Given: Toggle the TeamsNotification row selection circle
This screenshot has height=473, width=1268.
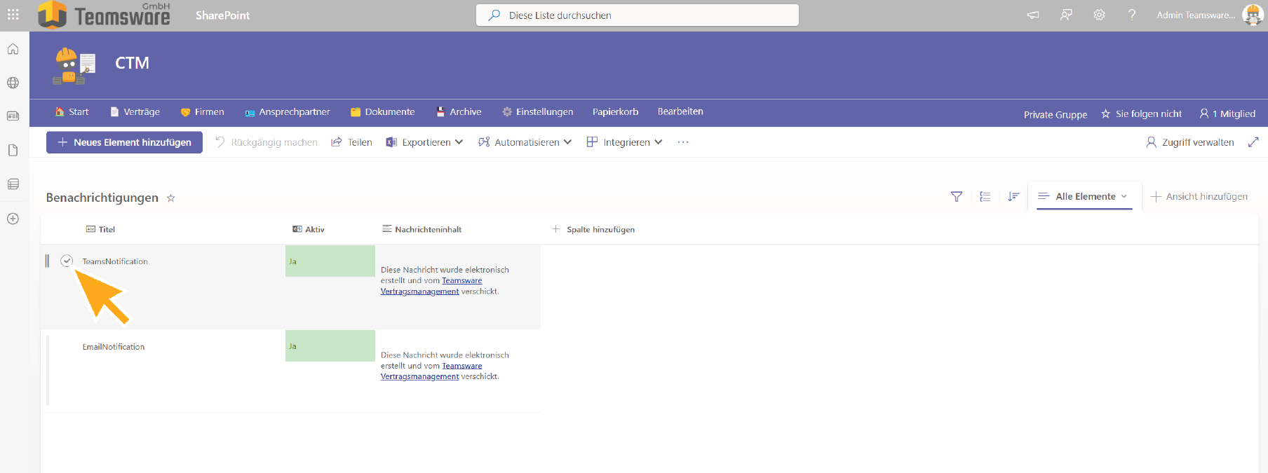Looking at the screenshot, I should coord(67,261).
